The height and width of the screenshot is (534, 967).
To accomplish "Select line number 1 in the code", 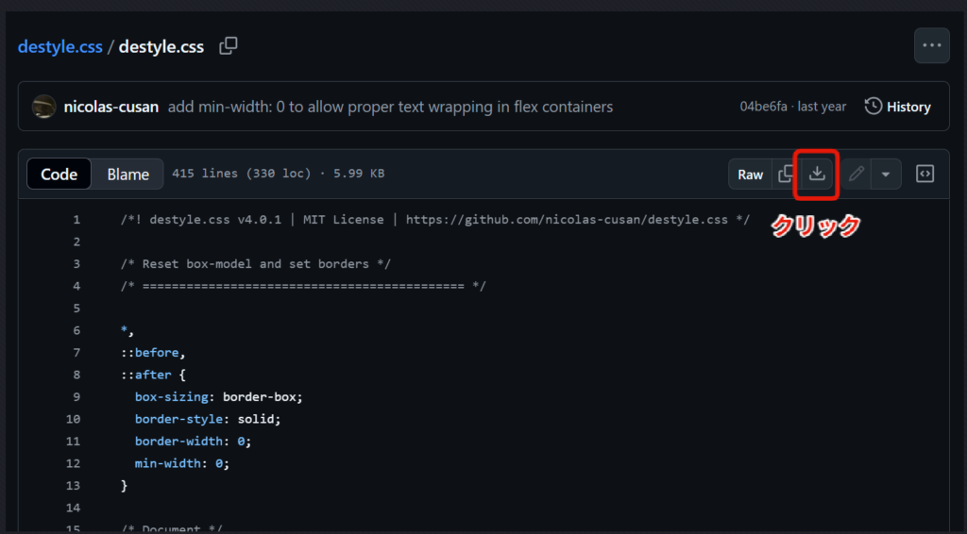I will (x=76, y=220).
